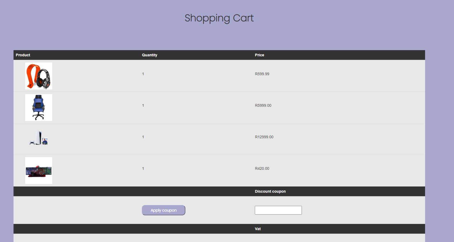Click quantity 1 in the R5999.00 row
This screenshot has height=242, width=454.
tap(143, 105)
